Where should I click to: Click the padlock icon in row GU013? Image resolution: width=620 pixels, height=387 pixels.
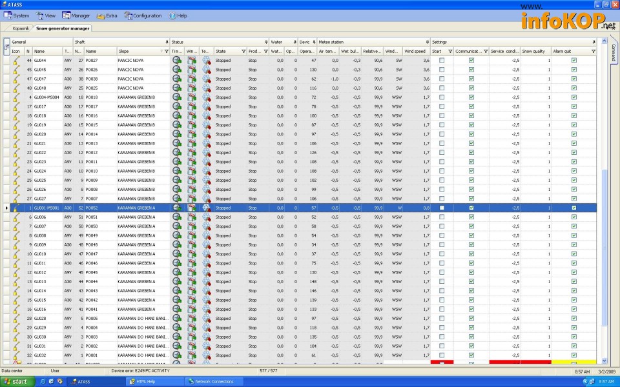point(15,281)
